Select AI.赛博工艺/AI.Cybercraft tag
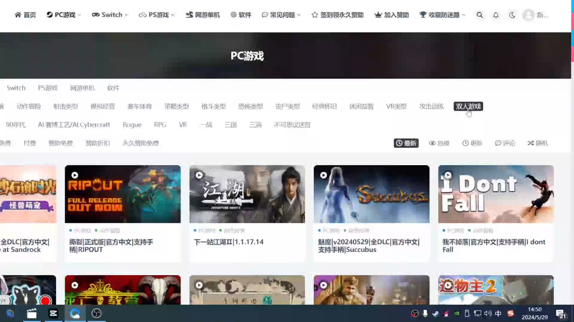The width and height of the screenshot is (574, 322). pyautogui.click(x=74, y=125)
